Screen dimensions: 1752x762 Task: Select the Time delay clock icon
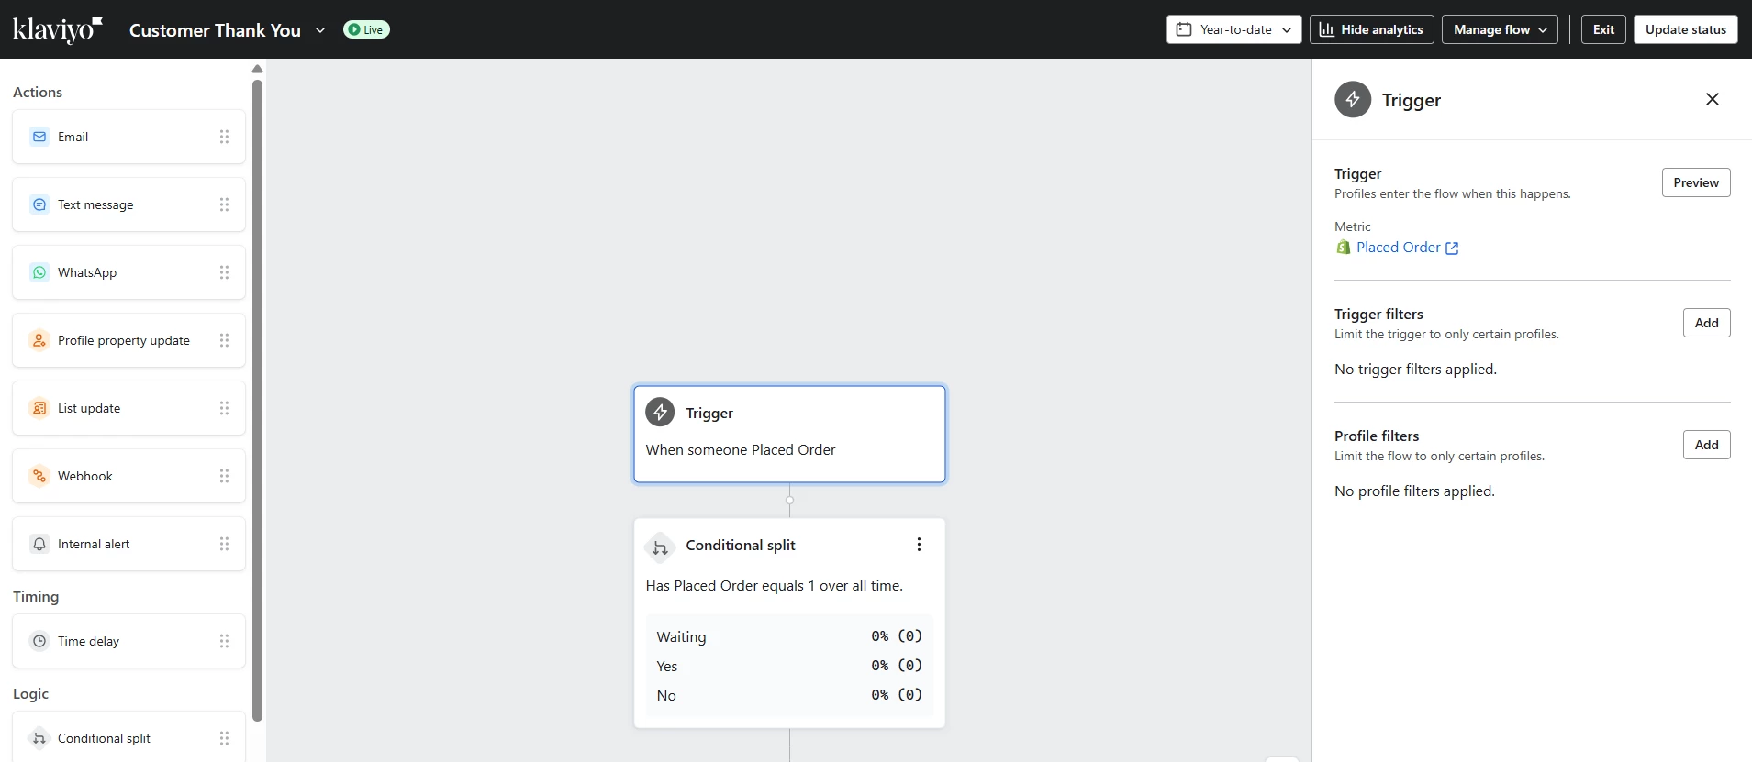(39, 641)
